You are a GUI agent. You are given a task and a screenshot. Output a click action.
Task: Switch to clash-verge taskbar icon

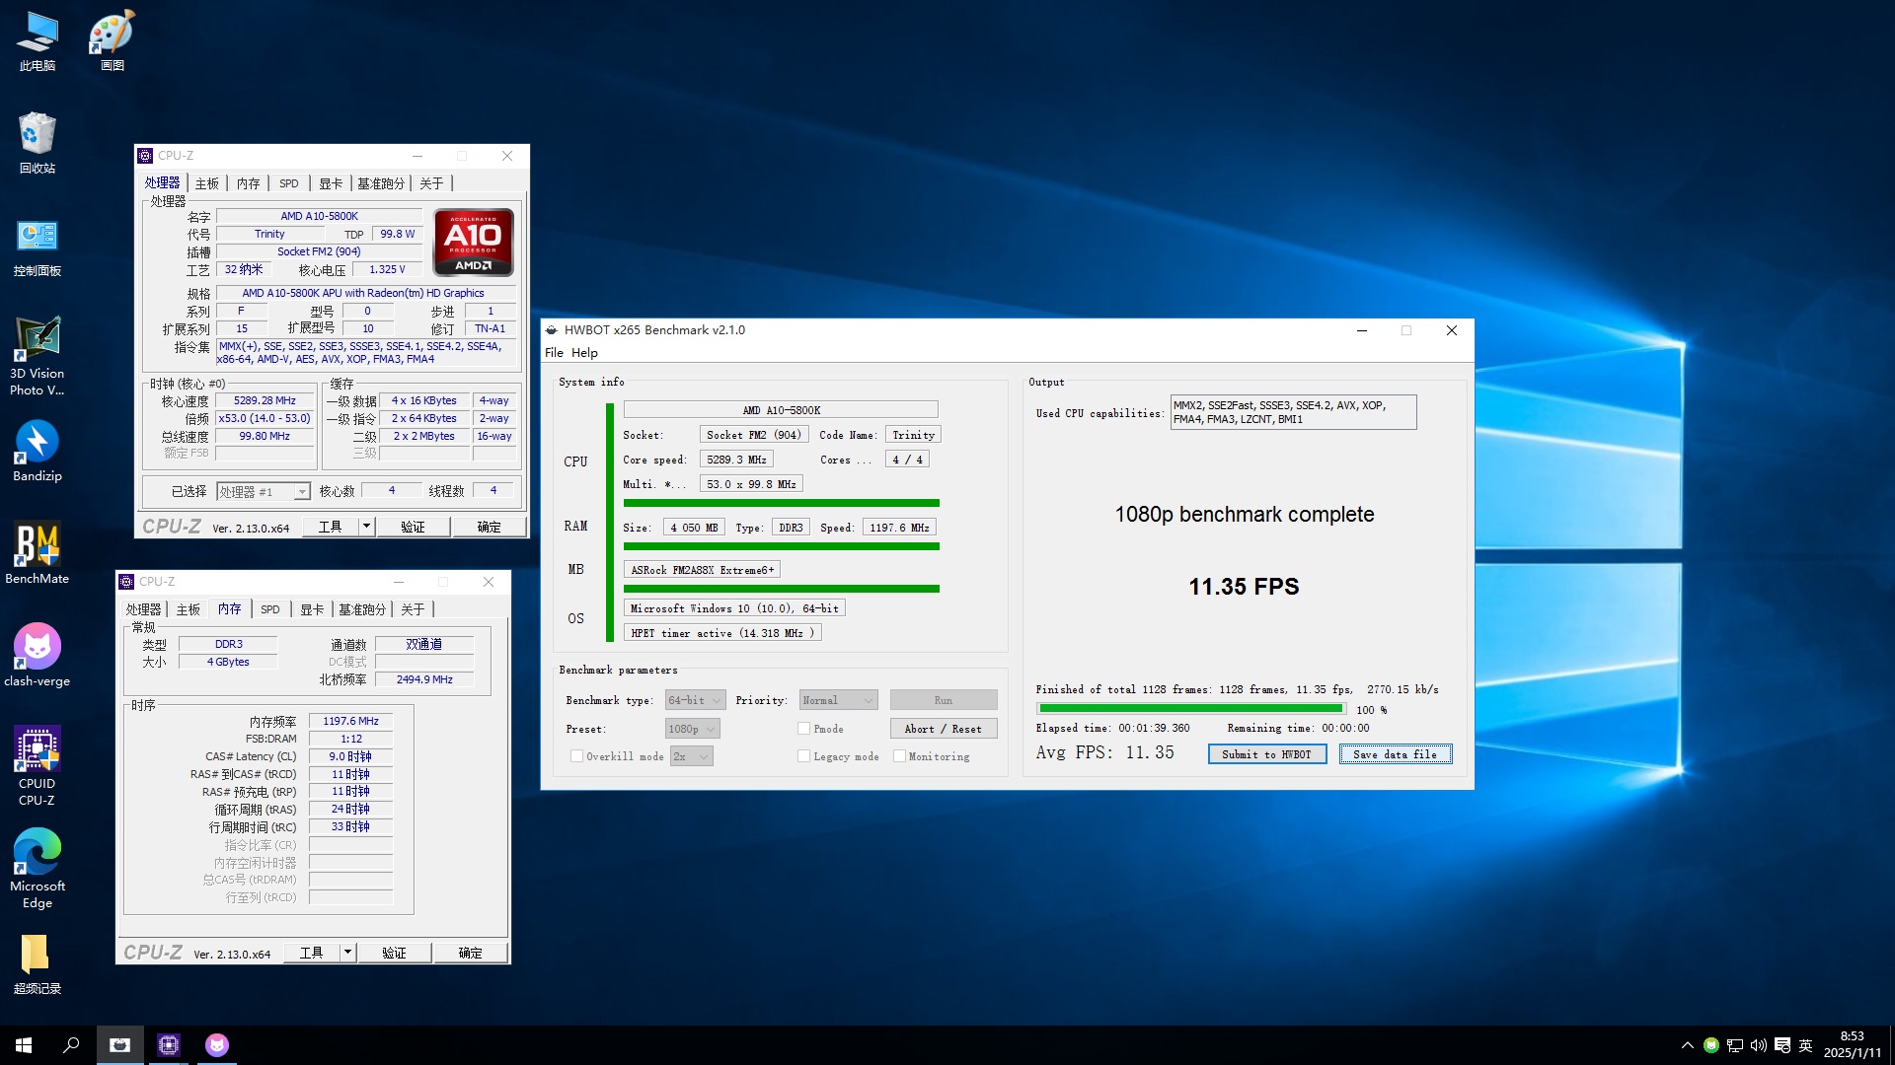click(x=217, y=1045)
